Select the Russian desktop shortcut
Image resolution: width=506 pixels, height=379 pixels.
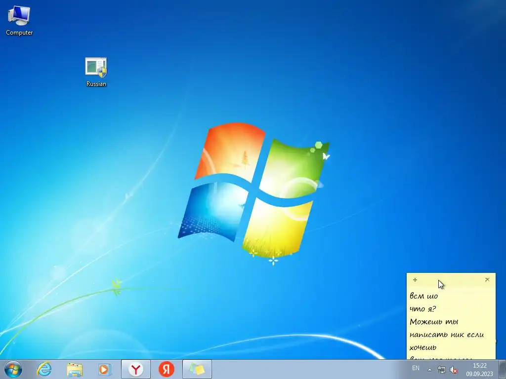pyautogui.click(x=96, y=72)
